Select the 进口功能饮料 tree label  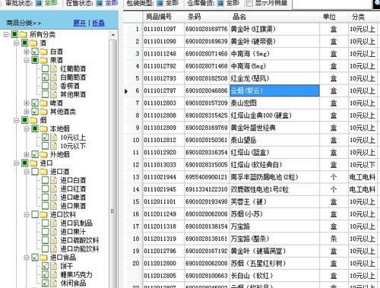79,249
